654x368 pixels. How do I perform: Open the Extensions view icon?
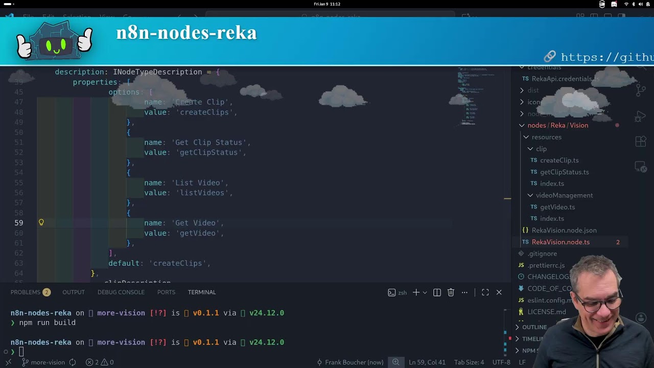coord(641,142)
